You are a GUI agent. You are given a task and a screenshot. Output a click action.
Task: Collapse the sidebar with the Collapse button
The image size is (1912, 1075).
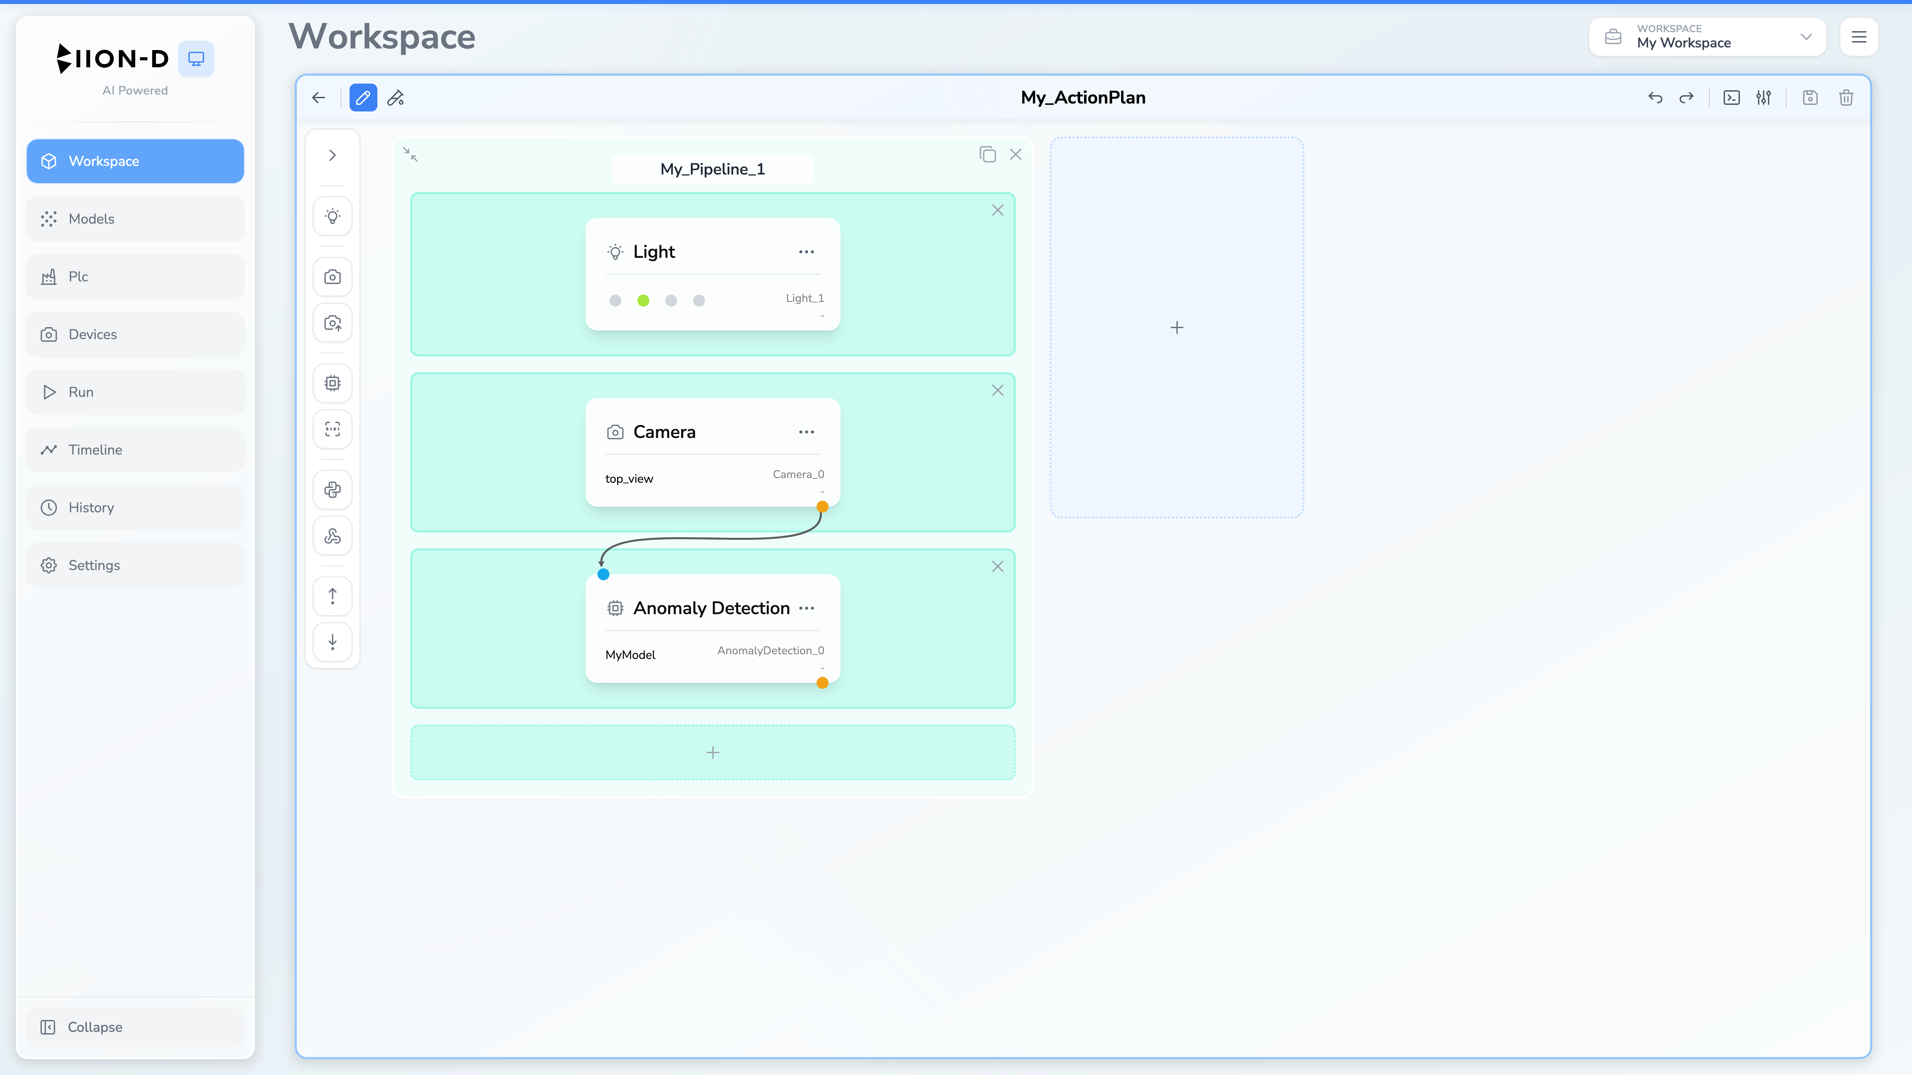(x=135, y=1027)
